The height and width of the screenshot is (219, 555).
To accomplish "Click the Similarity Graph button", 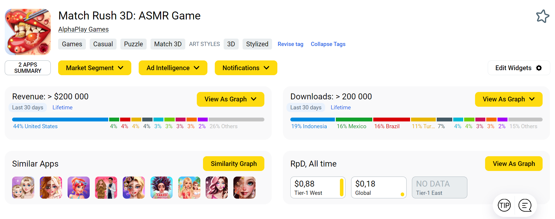I will pyautogui.click(x=233, y=164).
